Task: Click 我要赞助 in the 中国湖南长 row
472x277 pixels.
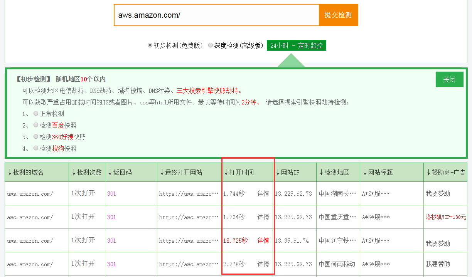Action: point(438,193)
